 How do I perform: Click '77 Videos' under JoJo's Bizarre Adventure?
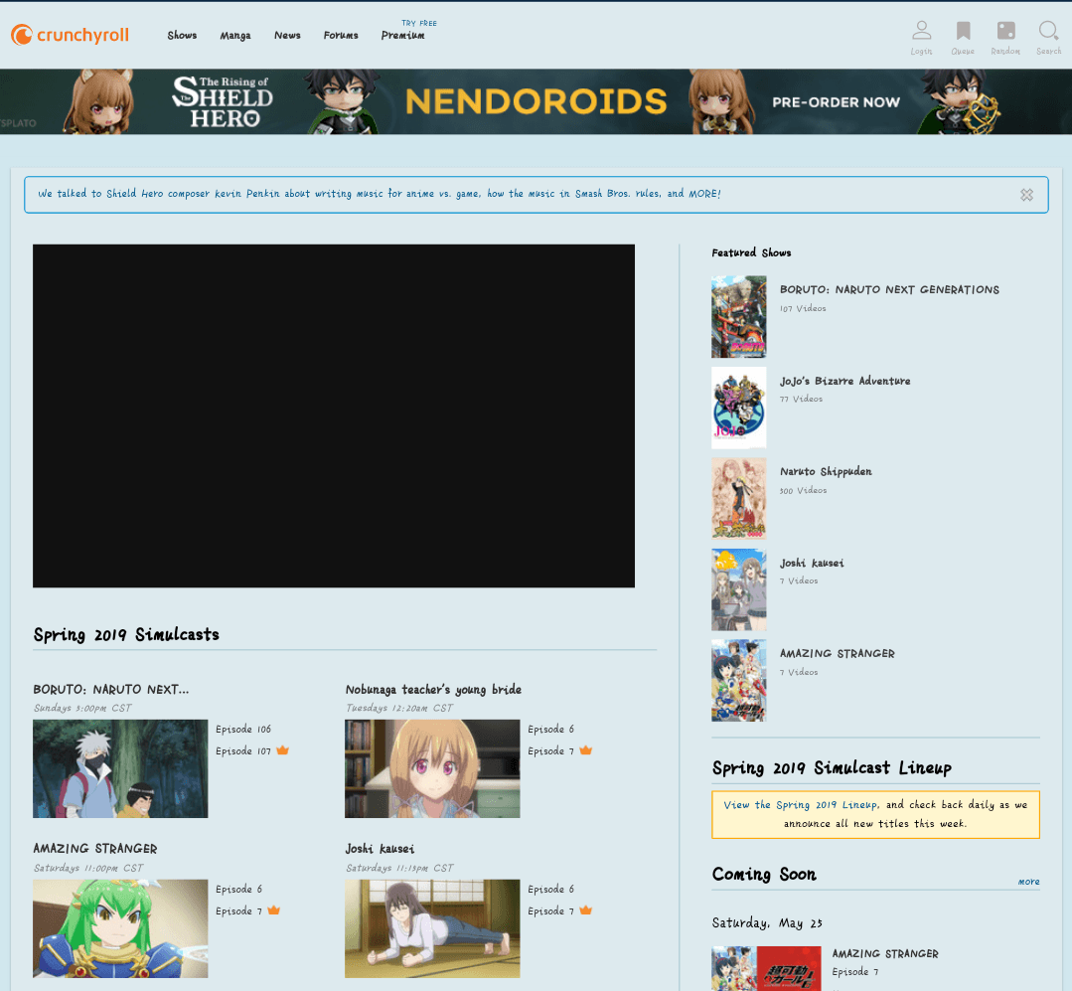click(x=801, y=399)
